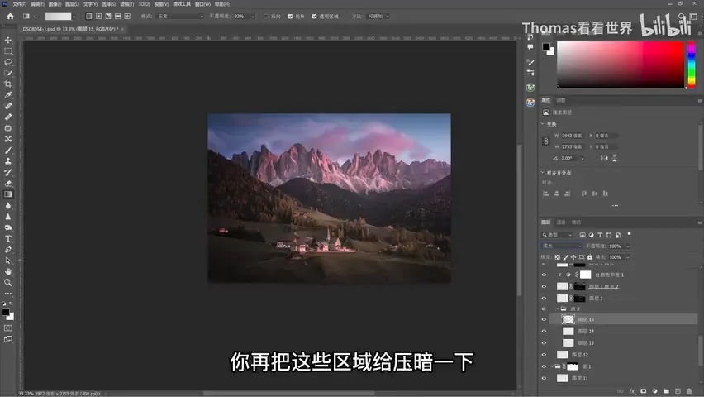This screenshot has height=397, width=704.
Task: Select the Brush tool
Action: click(x=8, y=151)
